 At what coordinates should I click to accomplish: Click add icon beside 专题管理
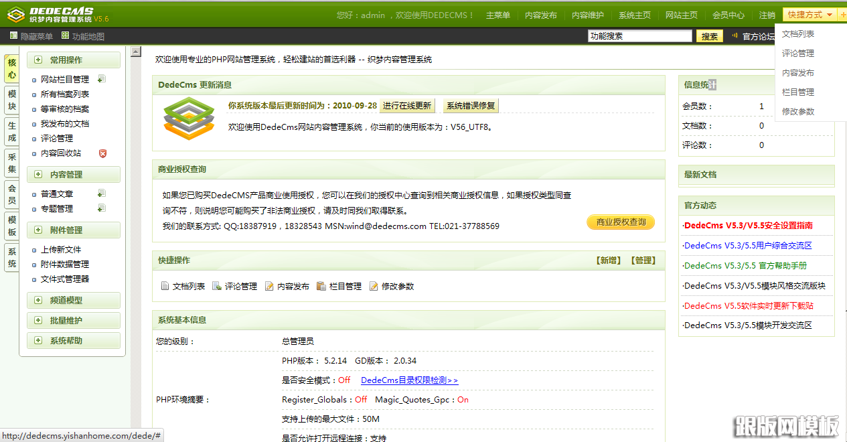click(x=101, y=208)
